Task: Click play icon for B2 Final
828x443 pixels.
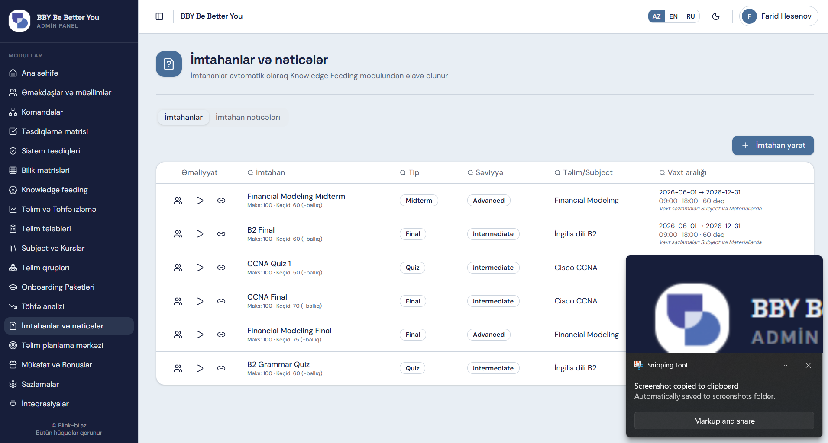Action: pyautogui.click(x=200, y=234)
